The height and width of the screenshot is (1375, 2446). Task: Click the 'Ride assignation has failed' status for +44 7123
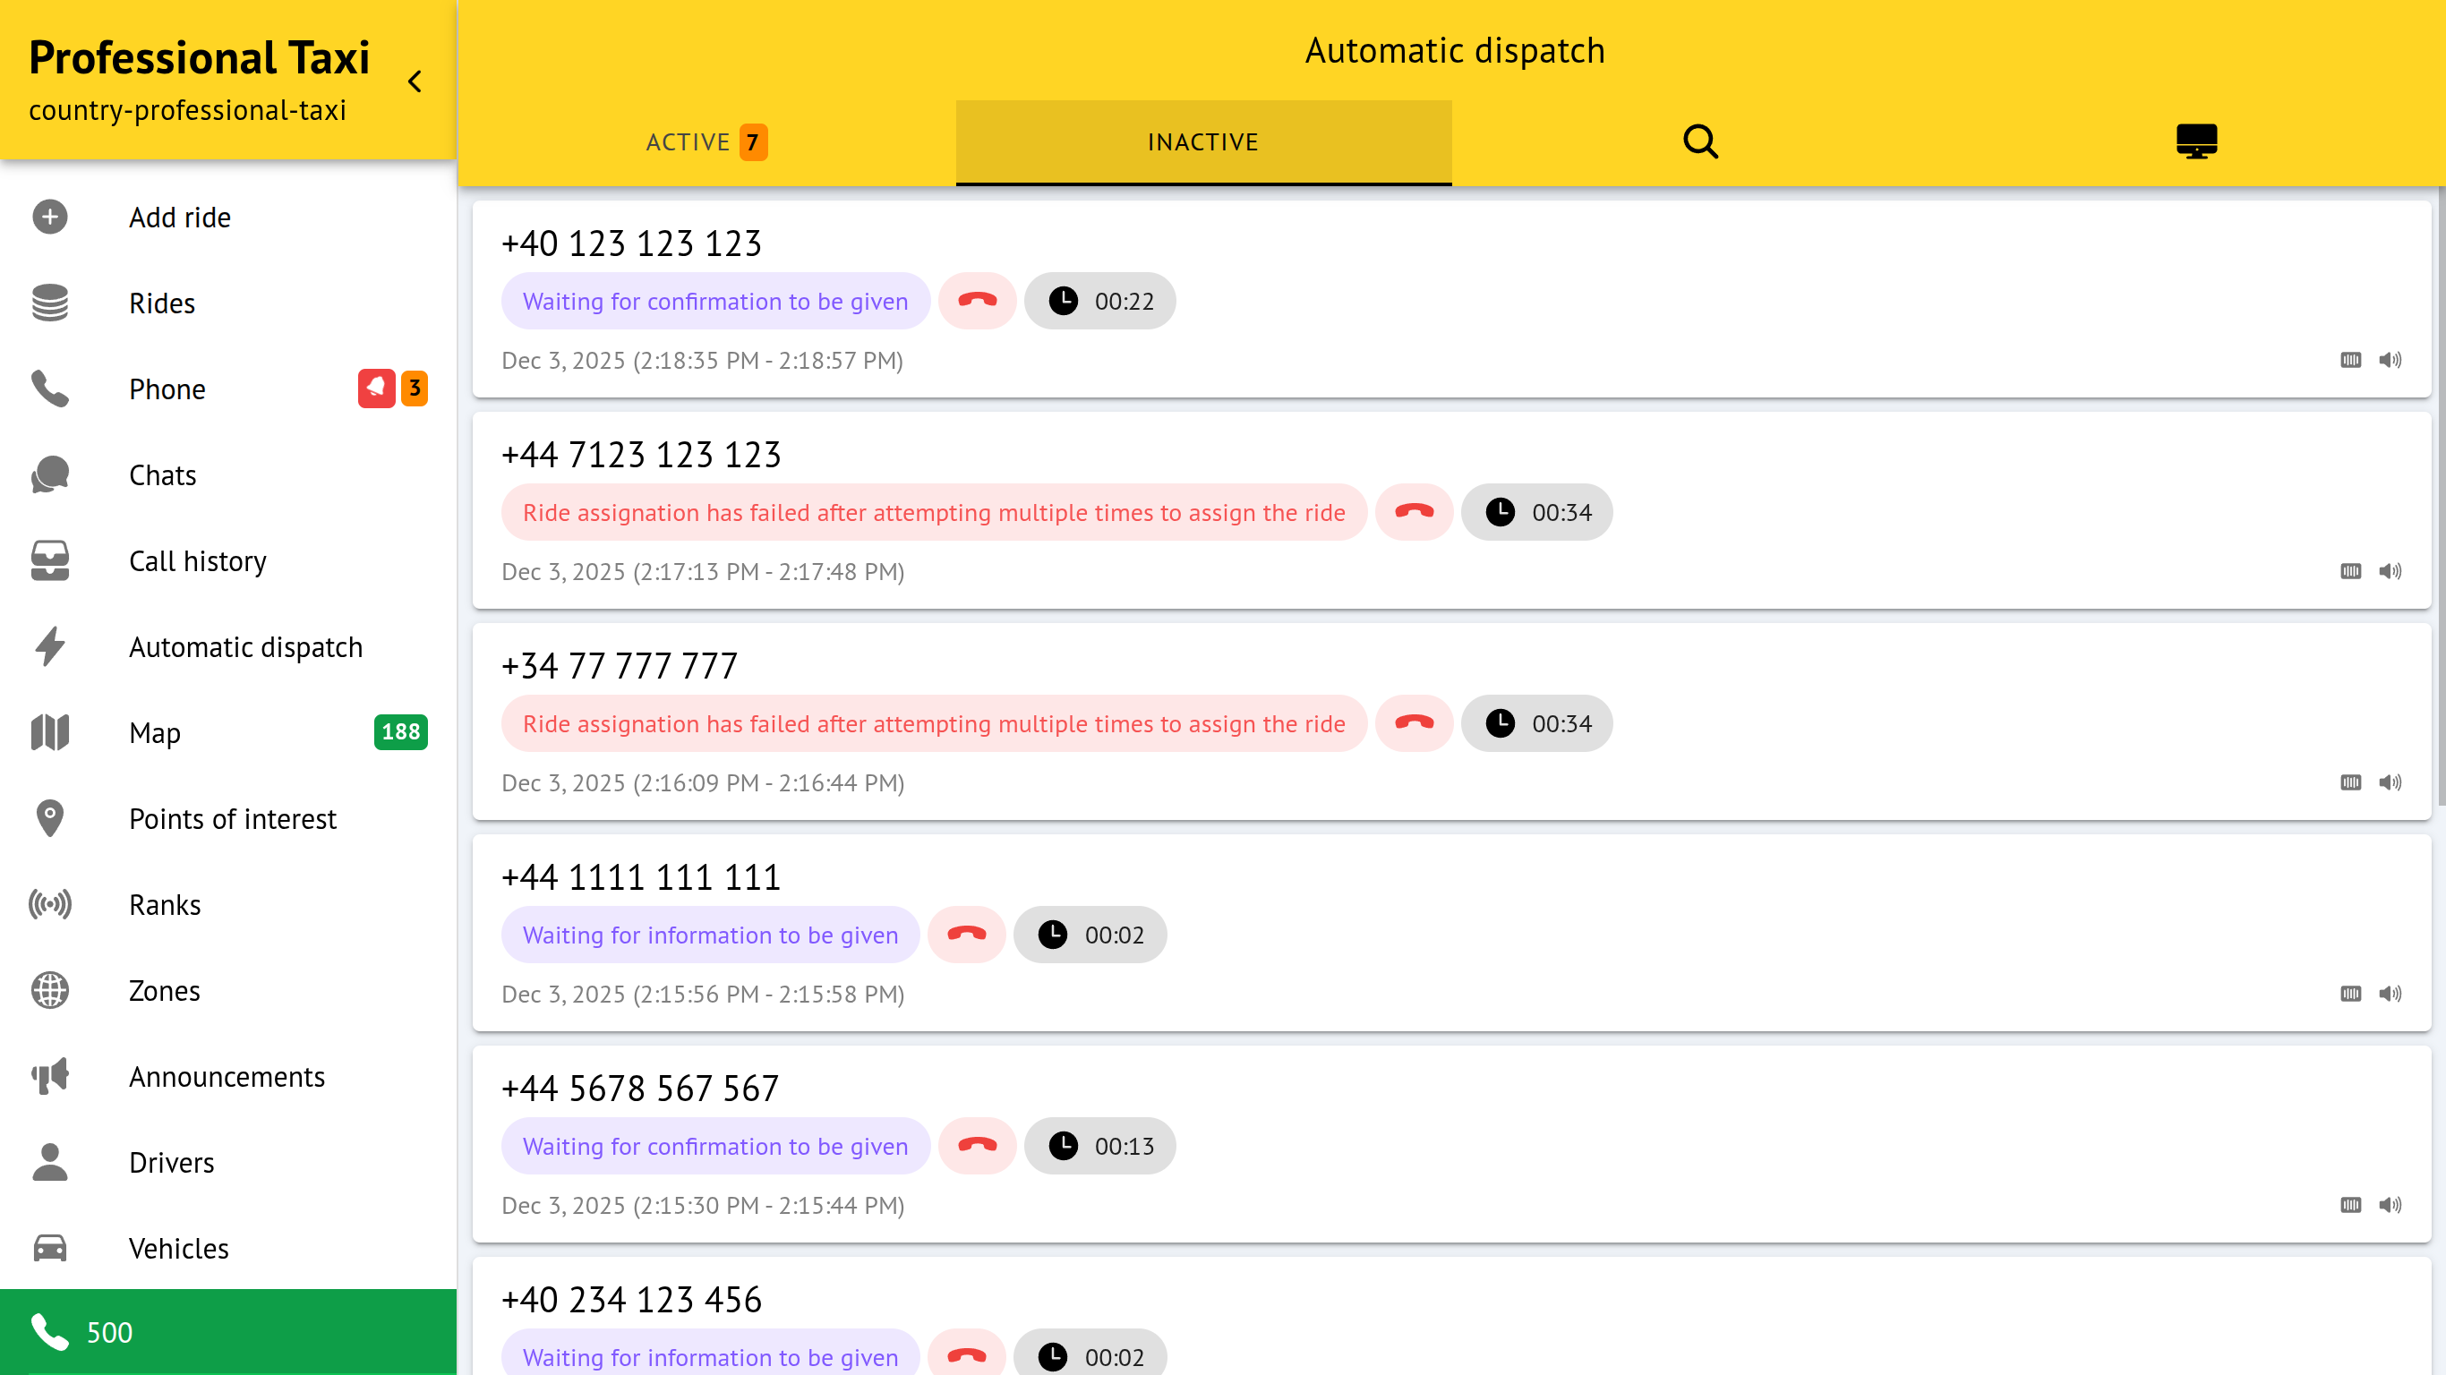point(934,513)
